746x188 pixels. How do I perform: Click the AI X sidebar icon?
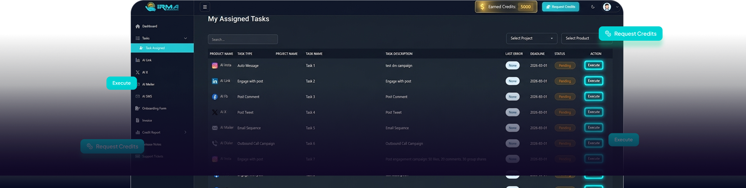click(138, 72)
